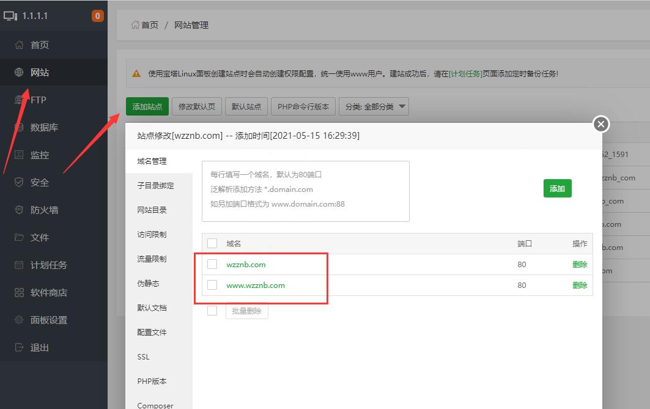Check the box for www.wzznb.com
The width and height of the screenshot is (650, 409).
212,285
